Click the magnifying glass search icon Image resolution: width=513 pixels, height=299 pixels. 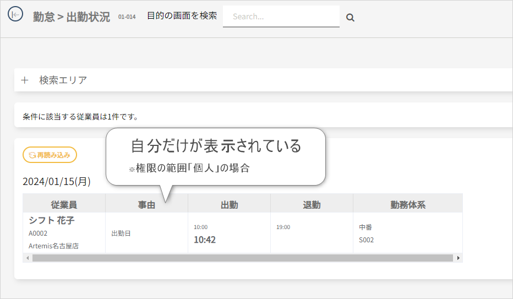pos(350,18)
